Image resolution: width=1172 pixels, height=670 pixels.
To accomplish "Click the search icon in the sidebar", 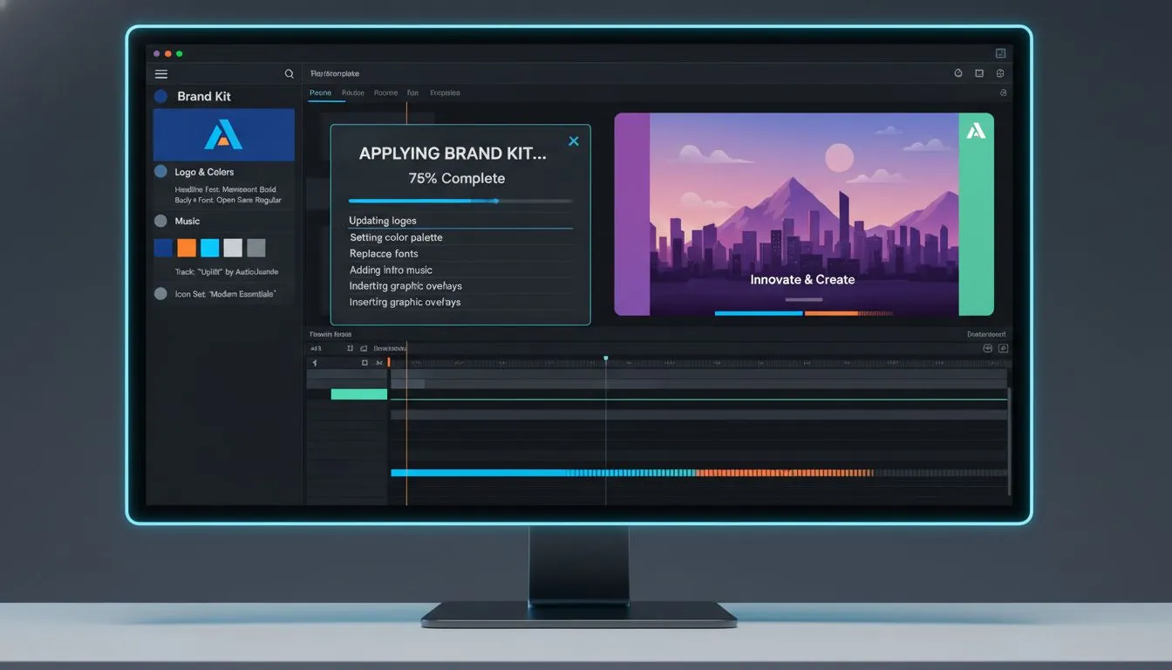I will coord(289,73).
